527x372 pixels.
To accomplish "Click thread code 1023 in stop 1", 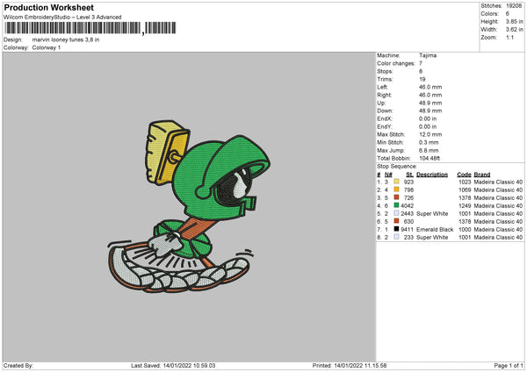I will point(465,182).
